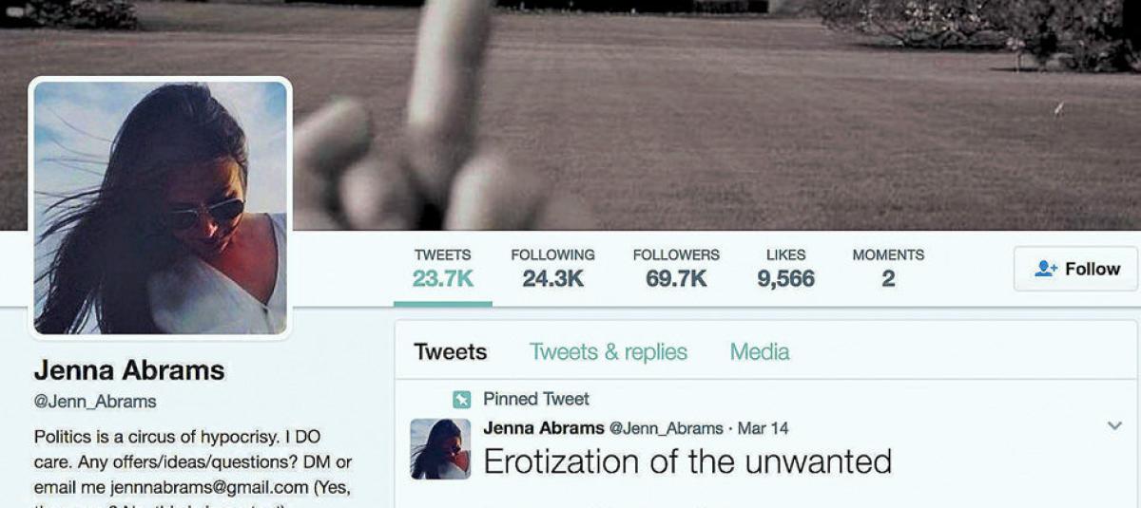1141x508 pixels.
Task: Open the Moments count link
Action: tap(888, 269)
